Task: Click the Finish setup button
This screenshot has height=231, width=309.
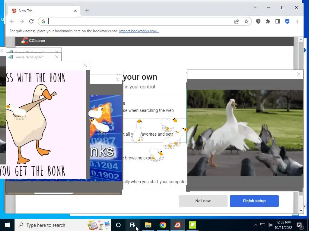Action: click(x=254, y=201)
